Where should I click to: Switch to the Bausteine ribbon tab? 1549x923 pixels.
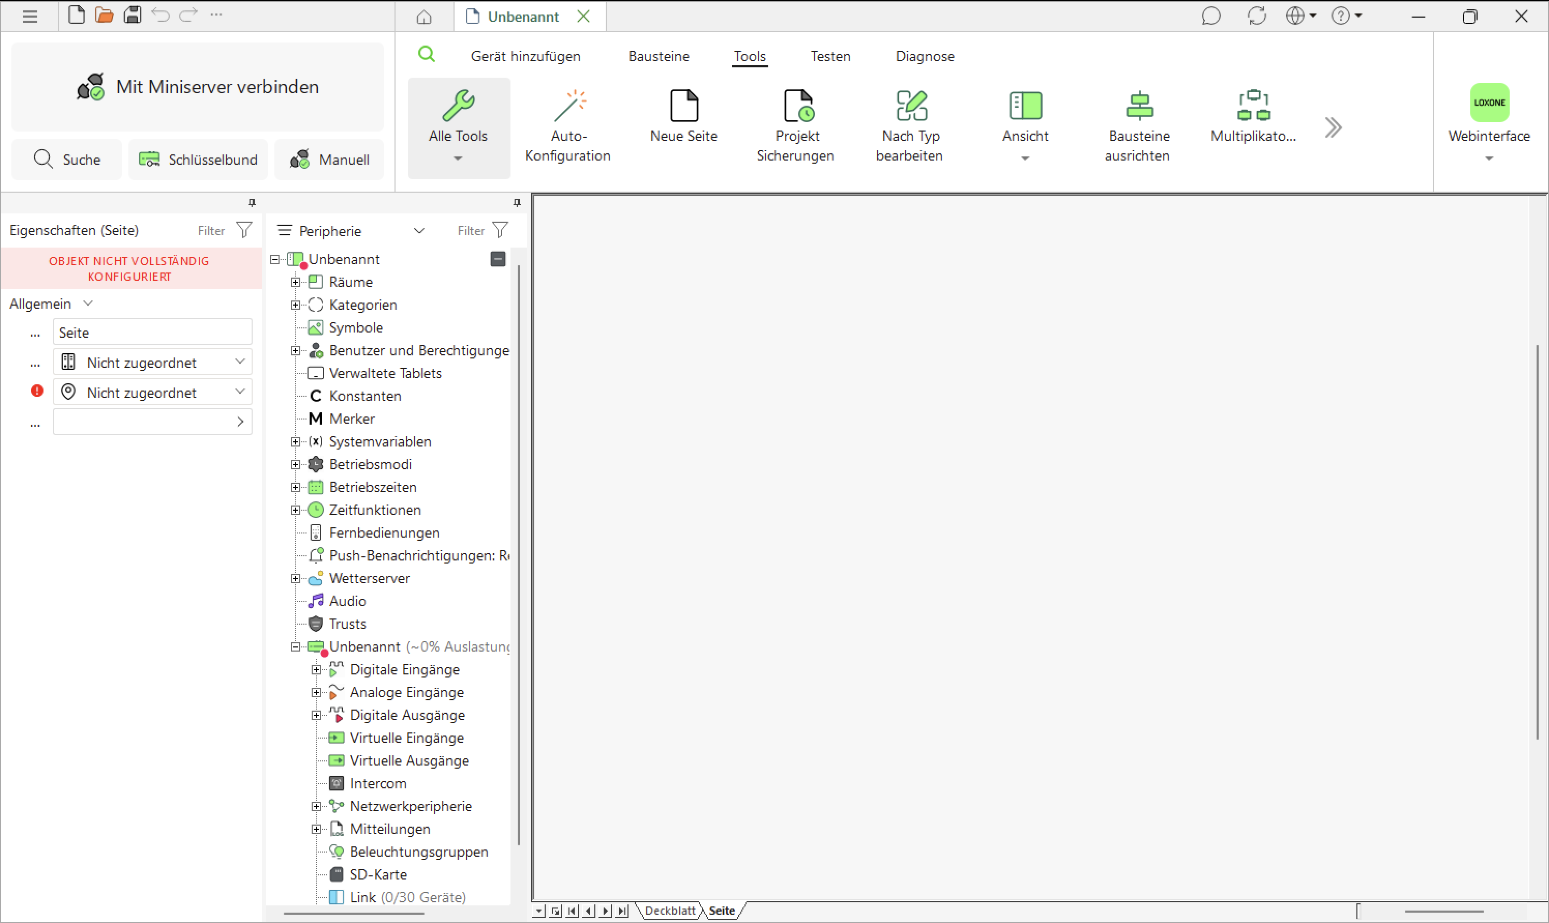[659, 56]
